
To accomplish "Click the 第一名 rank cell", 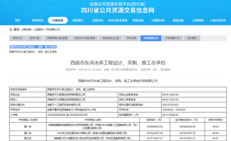I will [28, 127].
